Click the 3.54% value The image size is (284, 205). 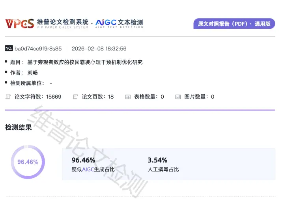click(157, 160)
